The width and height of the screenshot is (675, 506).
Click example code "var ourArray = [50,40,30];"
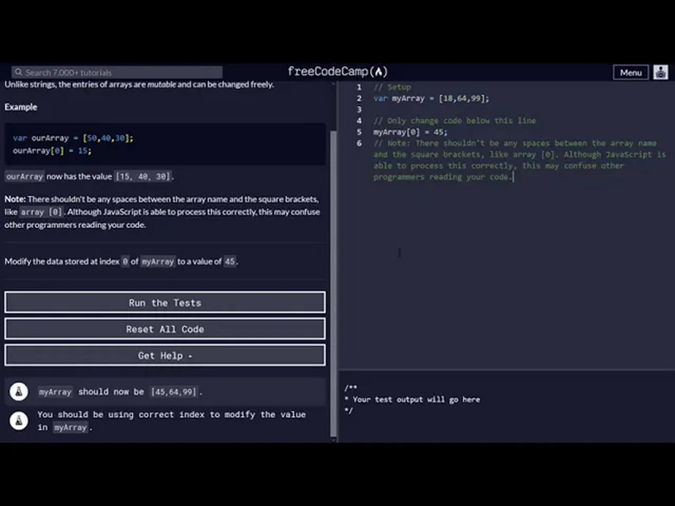[x=73, y=138]
